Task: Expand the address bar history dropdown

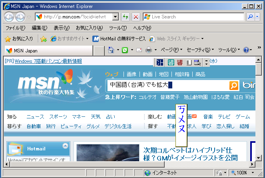Action: click(116, 17)
